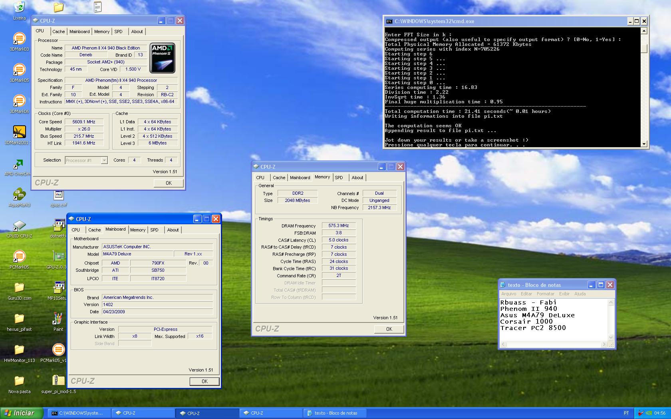The width and height of the screenshot is (671, 419).
Task: Select the cpuz.cvf file icon
Action: pyautogui.click(x=58, y=198)
